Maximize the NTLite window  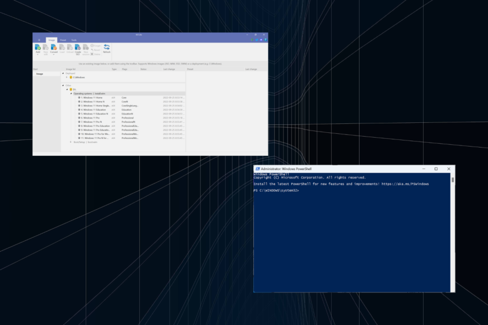[256, 35]
